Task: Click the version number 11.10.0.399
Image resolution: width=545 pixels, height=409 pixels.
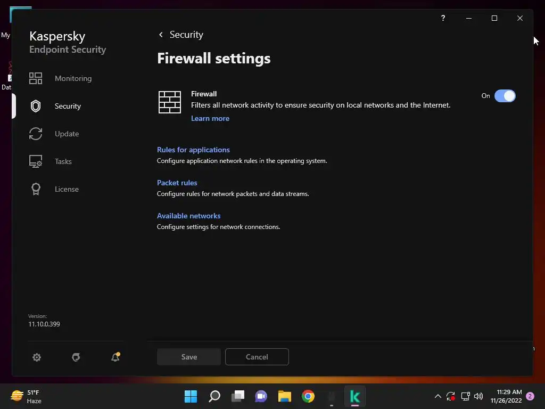Action: [44, 324]
